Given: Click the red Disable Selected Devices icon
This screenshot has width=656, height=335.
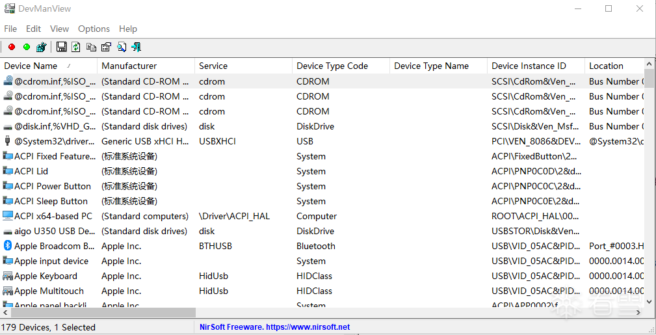Looking at the screenshot, I should click(12, 47).
